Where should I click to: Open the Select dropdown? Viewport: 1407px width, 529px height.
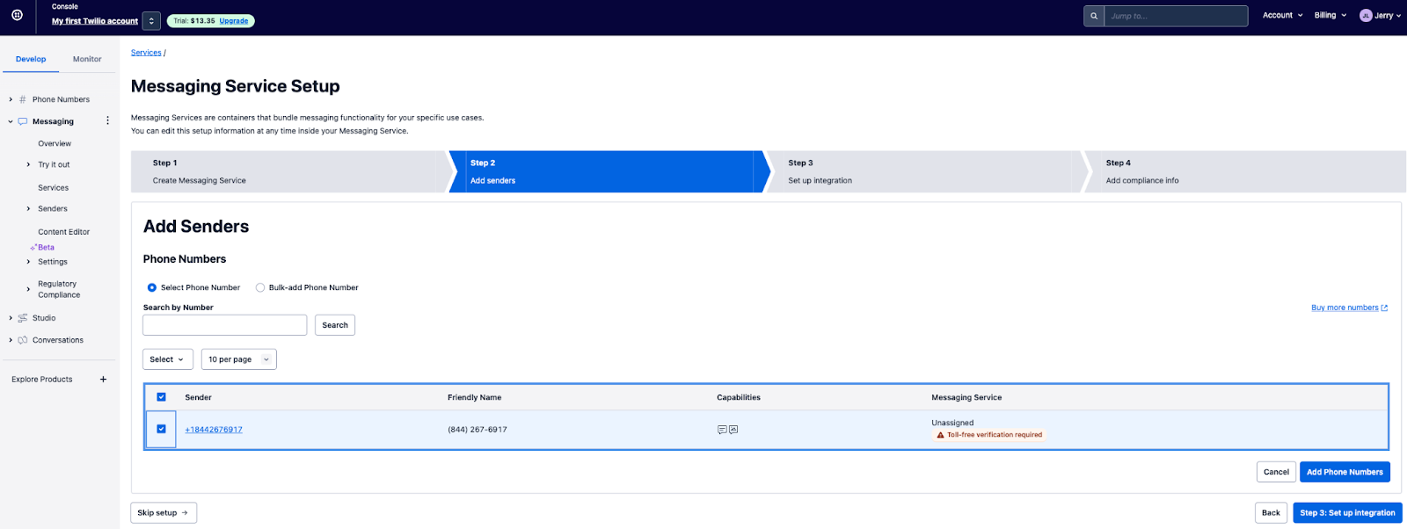click(168, 359)
